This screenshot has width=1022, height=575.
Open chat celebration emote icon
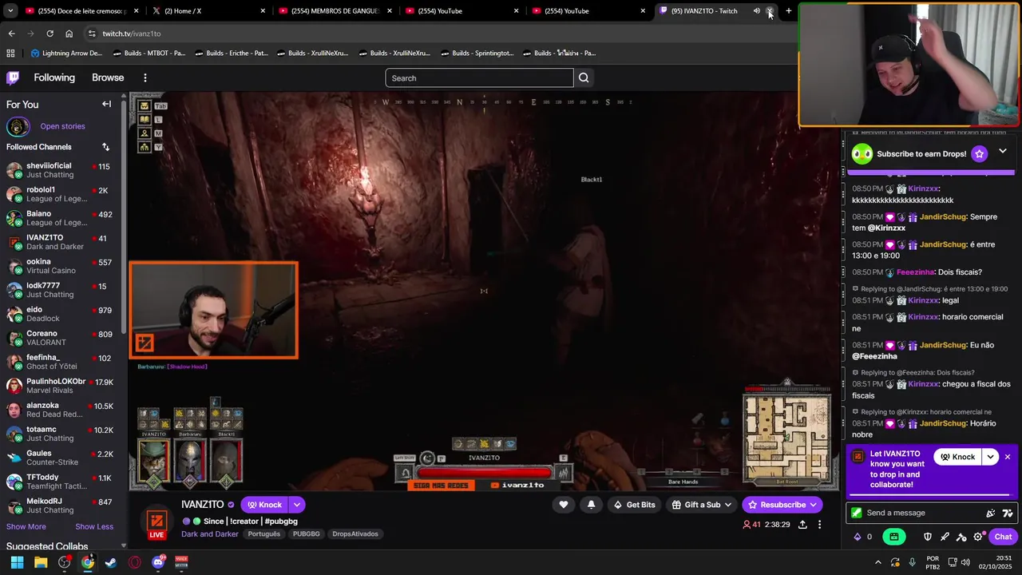[x=991, y=513]
